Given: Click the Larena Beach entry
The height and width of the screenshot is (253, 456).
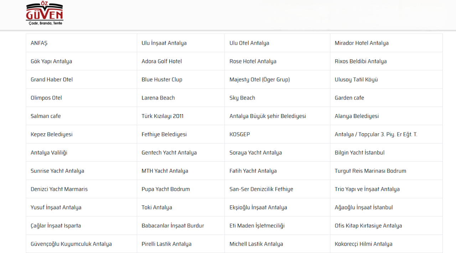Looking at the screenshot, I should point(158,98).
